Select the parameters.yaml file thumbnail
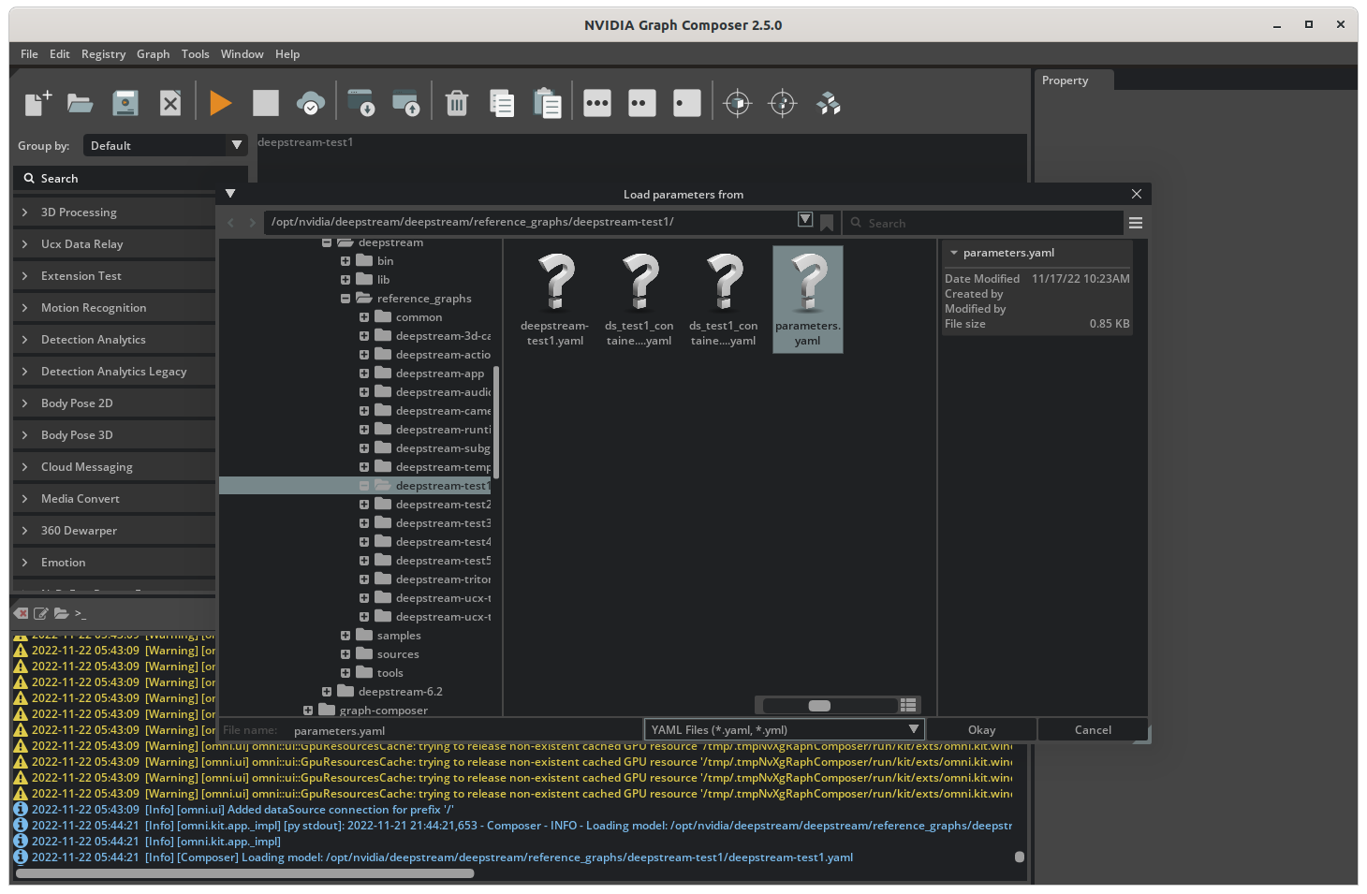 [808, 300]
